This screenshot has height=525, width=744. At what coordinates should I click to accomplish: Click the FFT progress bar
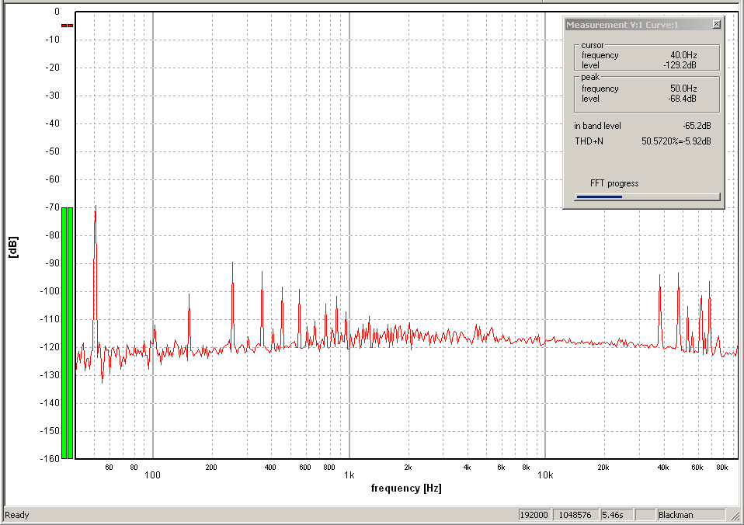pyautogui.click(x=647, y=196)
